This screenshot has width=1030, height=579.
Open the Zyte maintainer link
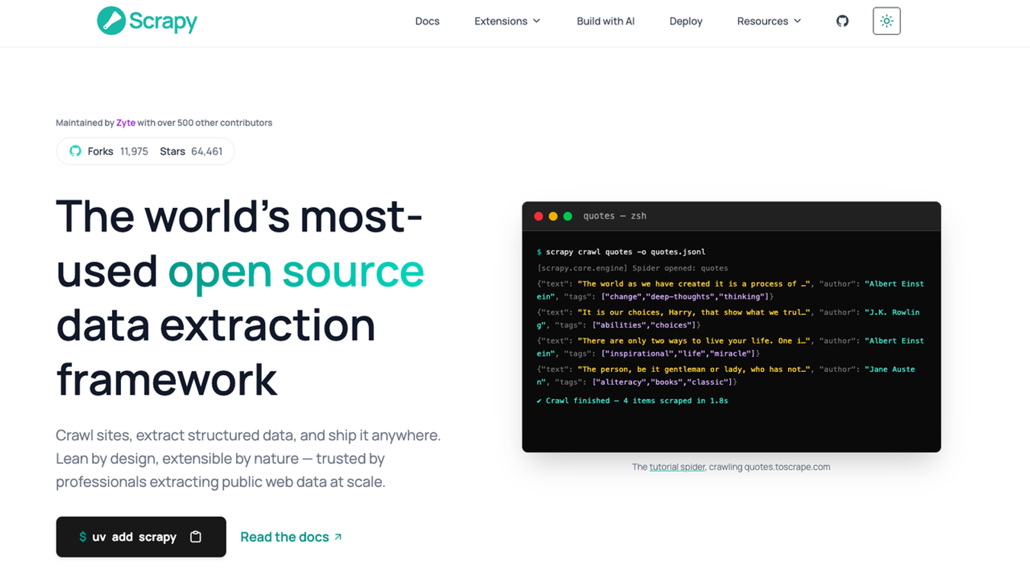126,123
